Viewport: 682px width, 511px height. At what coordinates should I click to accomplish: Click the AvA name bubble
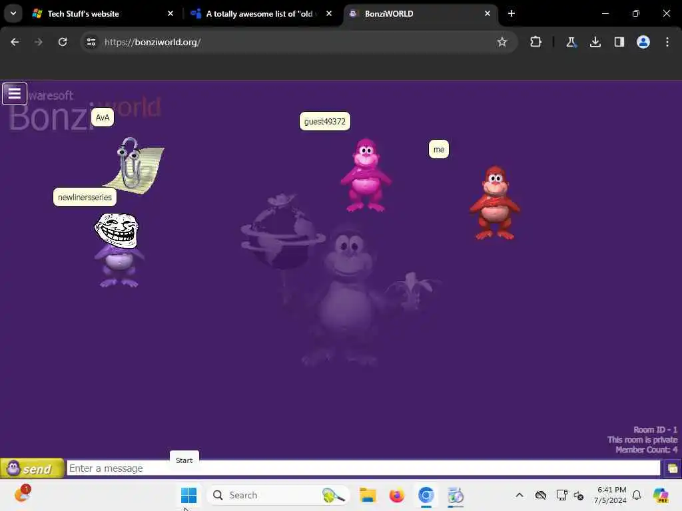point(103,117)
